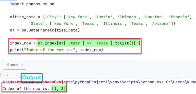
Task: Click 'pd.DataFrame' in the df assignment
Action: pos(36,30)
